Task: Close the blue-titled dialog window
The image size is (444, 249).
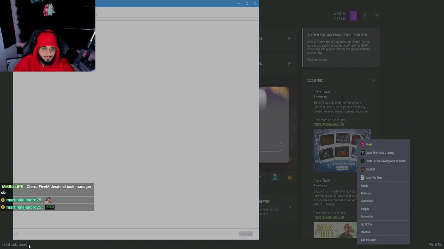Action: coord(255,3)
